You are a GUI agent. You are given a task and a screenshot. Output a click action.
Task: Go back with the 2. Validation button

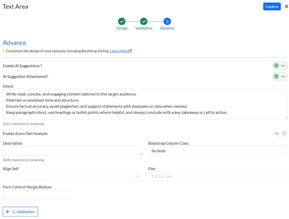[x=20, y=212]
